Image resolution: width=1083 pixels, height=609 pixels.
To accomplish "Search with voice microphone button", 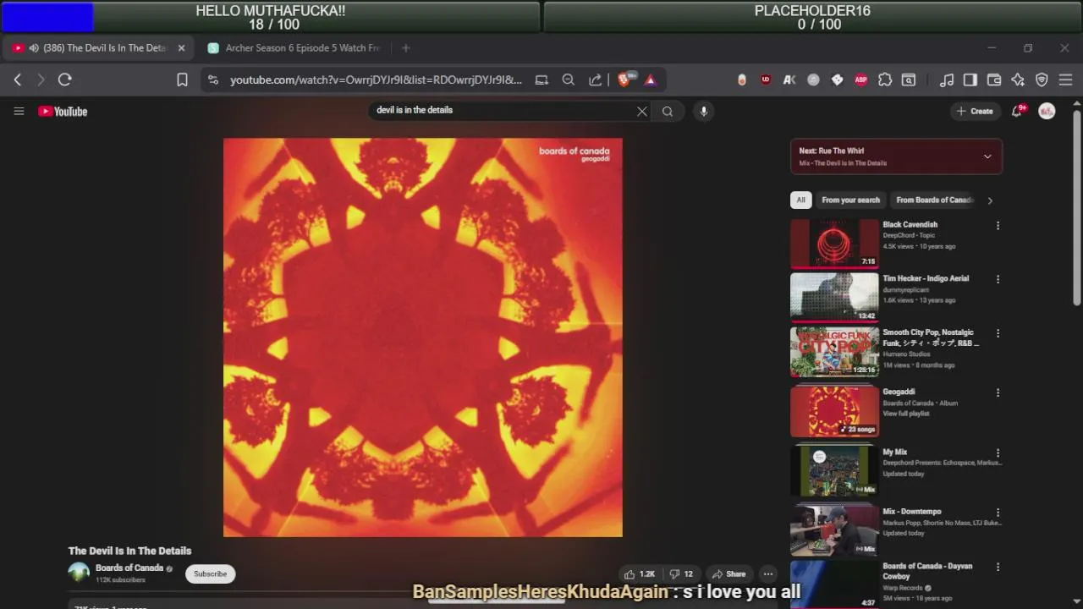I will click(703, 111).
